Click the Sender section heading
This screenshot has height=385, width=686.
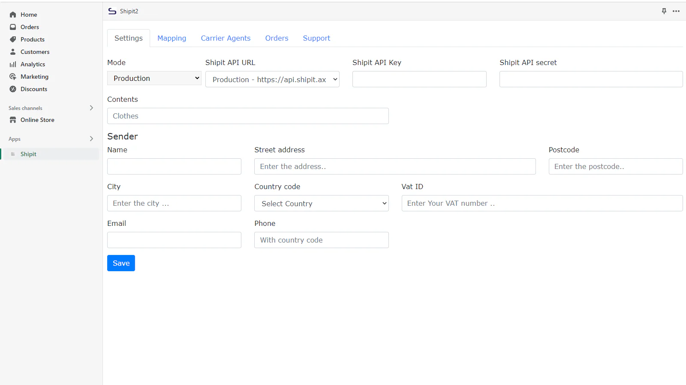[123, 136]
